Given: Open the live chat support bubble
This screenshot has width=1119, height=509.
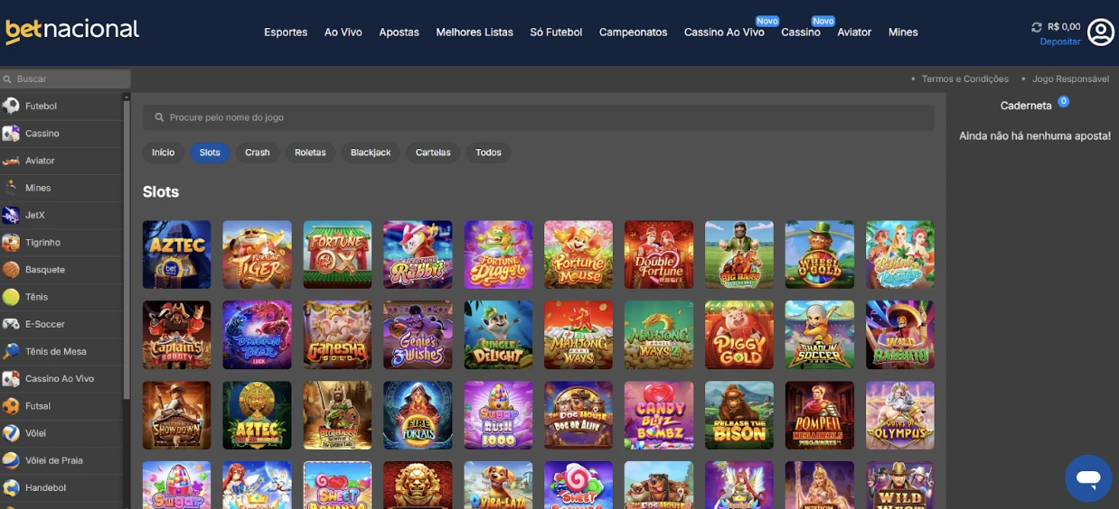Looking at the screenshot, I should [x=1088, y=478].
